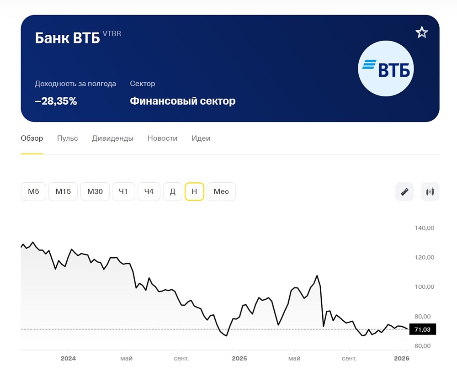
Task: Add Банк ВТБ to favorites with star
Action: (421, 32)
